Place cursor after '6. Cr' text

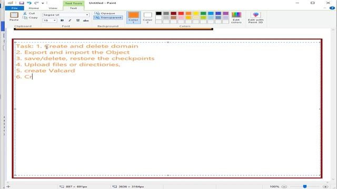coord(33,77)
